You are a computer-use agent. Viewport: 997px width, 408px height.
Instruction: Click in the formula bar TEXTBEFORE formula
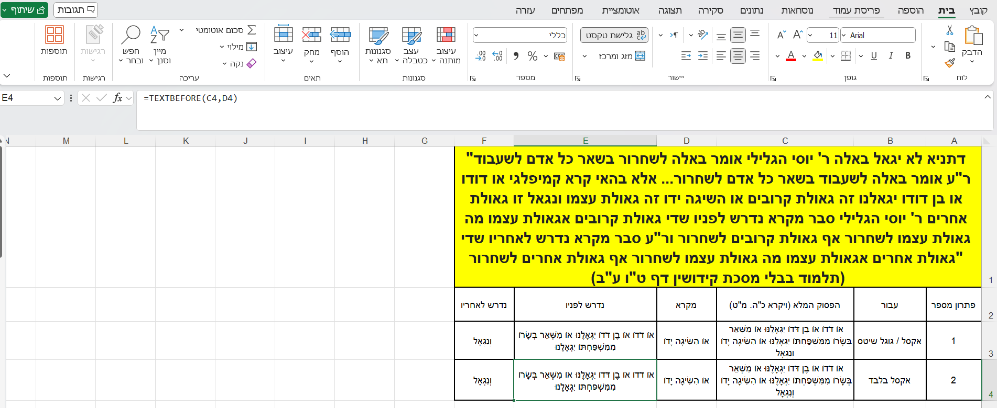click(x=190, y=98)
